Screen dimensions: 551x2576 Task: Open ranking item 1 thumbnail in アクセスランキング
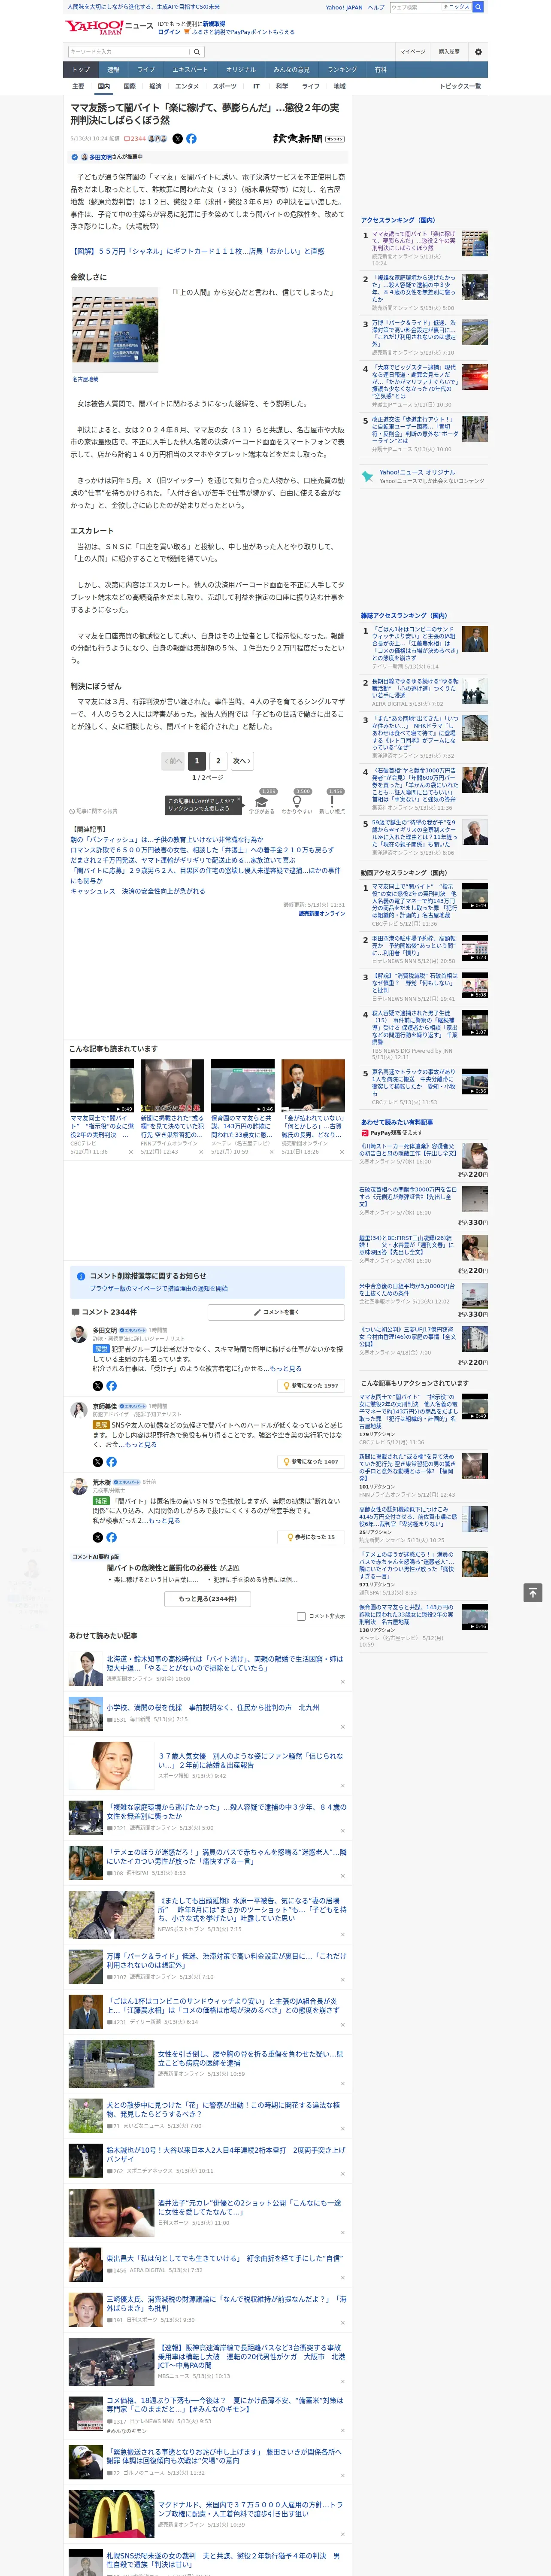pyautogui.click(x=475, y=243)
